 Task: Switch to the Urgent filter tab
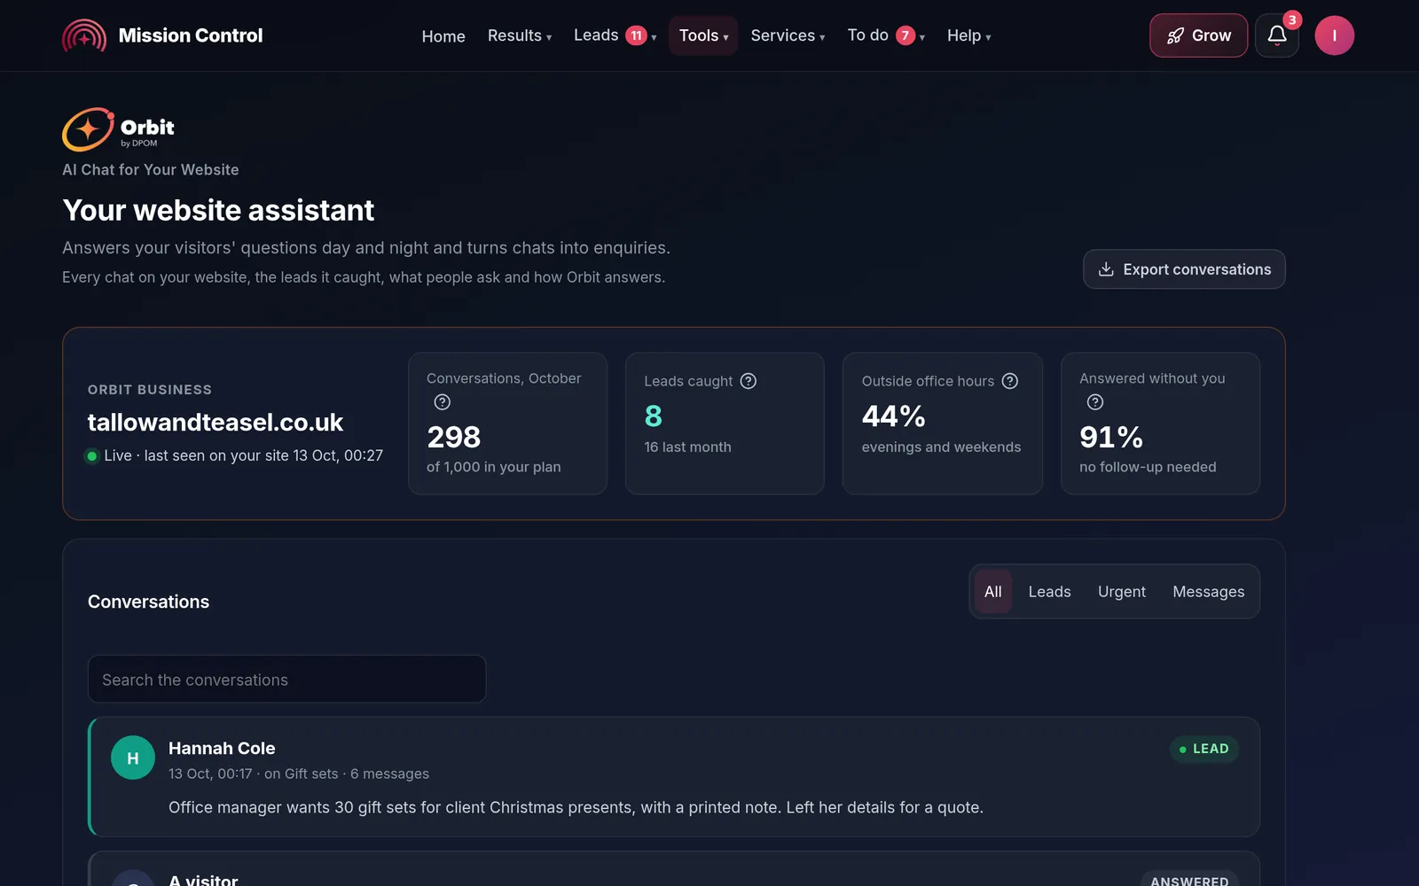click(x=1122, y=592)
